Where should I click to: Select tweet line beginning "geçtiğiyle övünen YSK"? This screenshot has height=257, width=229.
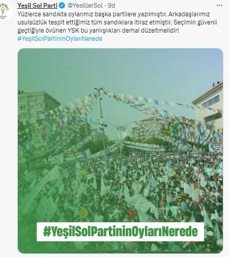pyautogui.click(x=98, y=31)
